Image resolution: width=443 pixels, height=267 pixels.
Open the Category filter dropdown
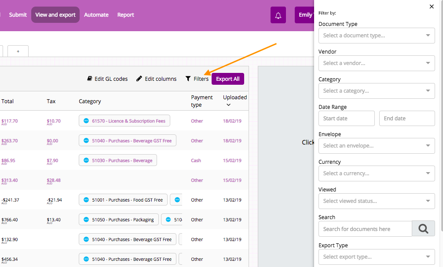(377, 91)
